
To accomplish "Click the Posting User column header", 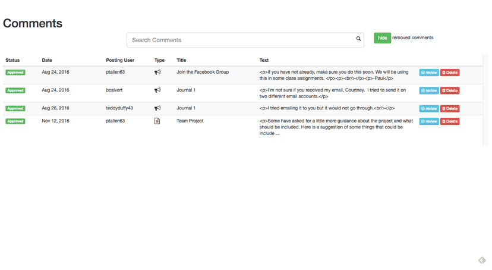I will point(120,60).
